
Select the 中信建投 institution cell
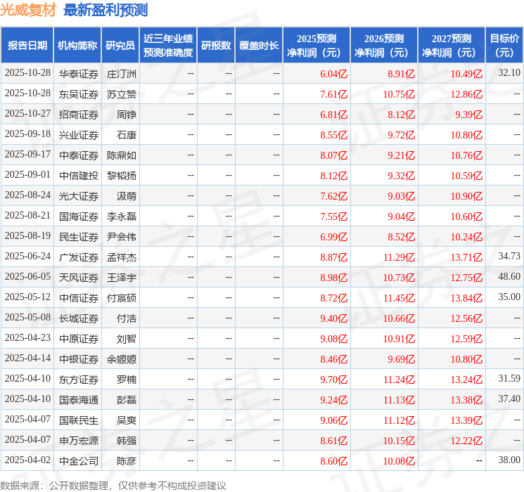click(x=78, y=175)
